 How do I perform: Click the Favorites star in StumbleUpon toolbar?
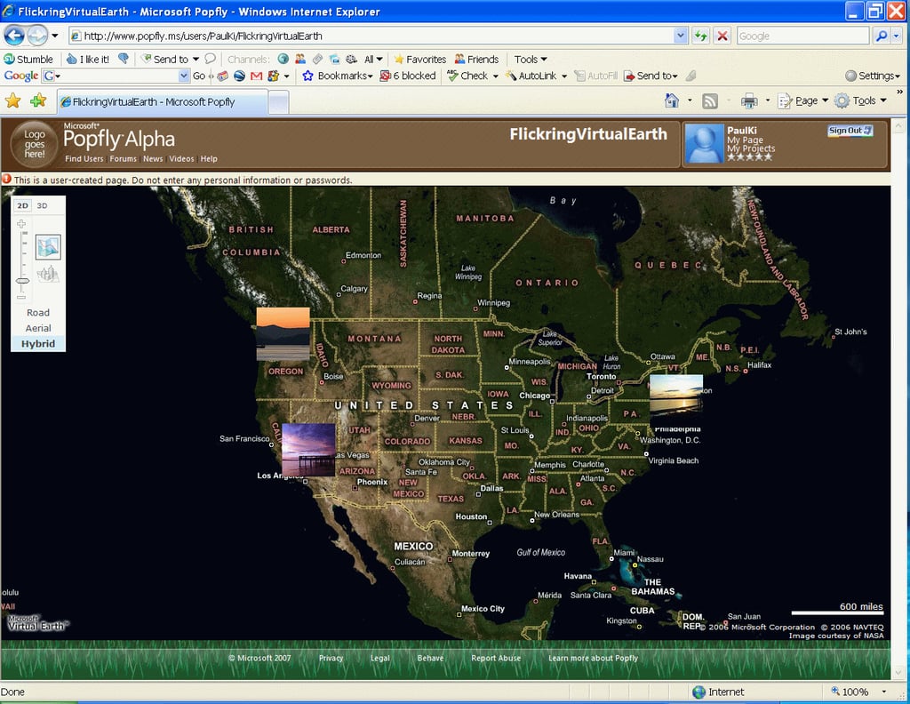point(420,60)
